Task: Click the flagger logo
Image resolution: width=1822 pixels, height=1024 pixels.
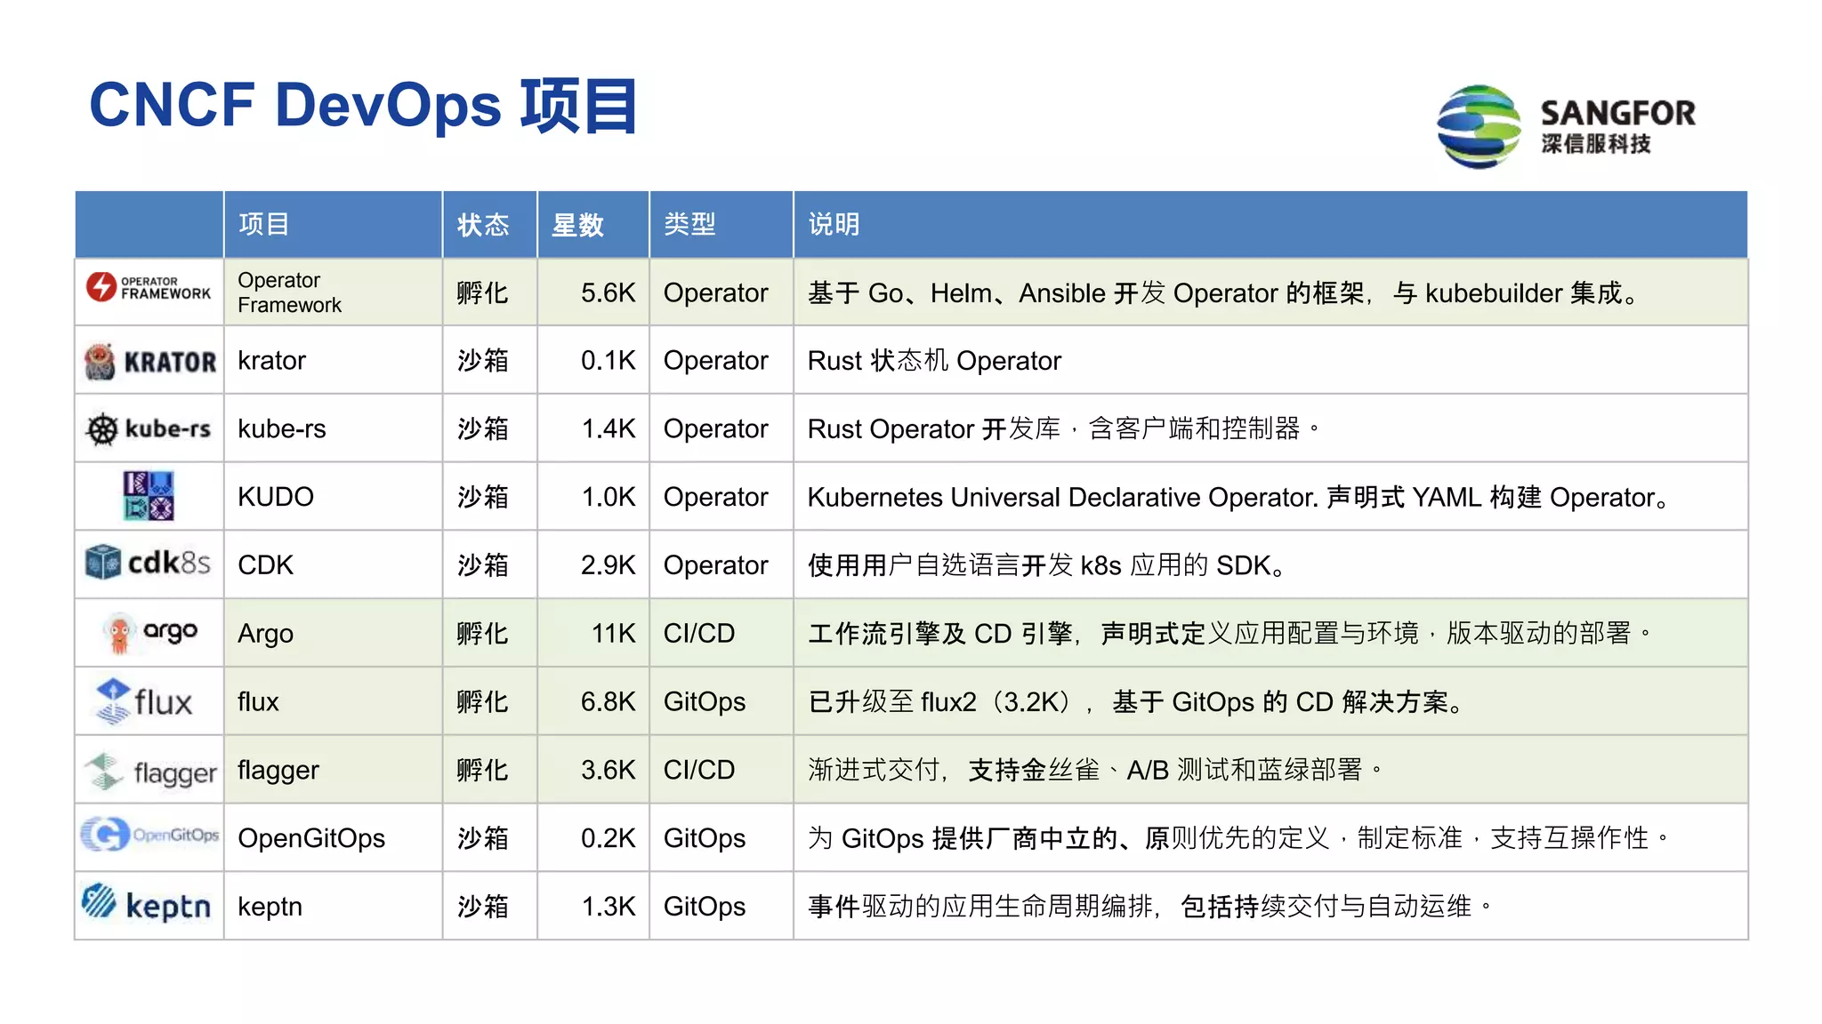Action: (149, 771)
